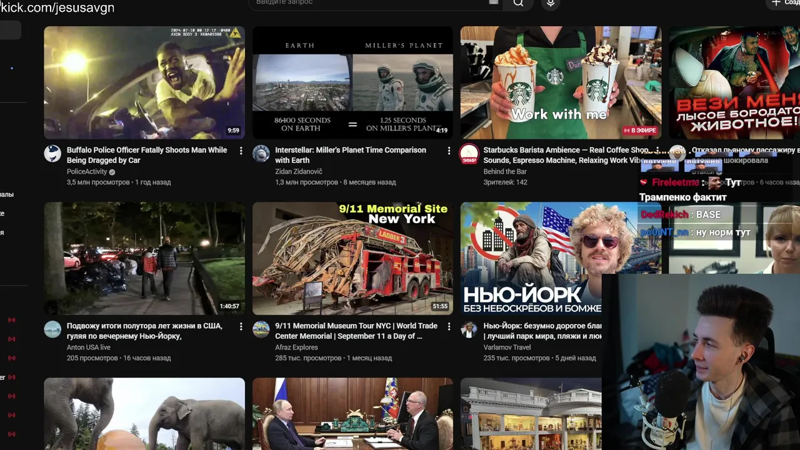Go to Anton USA live channel name
Image resolution: width=800 pixels, height=450 pixels.
click(89, 347)
